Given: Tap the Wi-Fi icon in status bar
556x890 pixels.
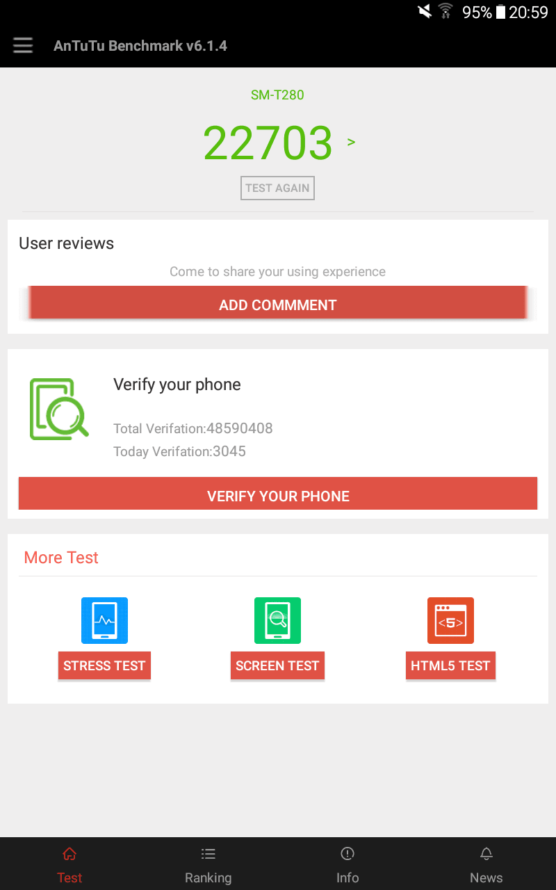Looking at the screenshot, I should (x=445, y=12).
